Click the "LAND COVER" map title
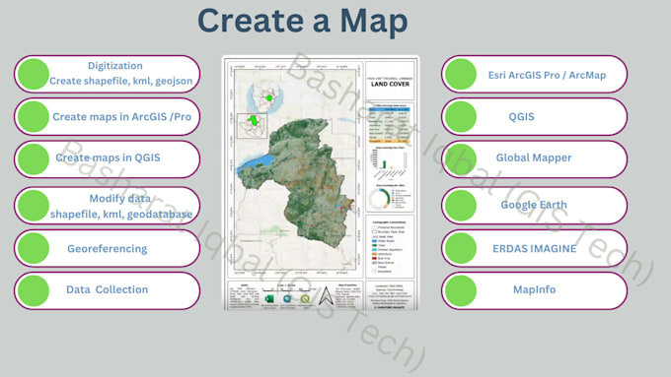The width and height of the screenshot is (671, 377). tap(390, 84)
